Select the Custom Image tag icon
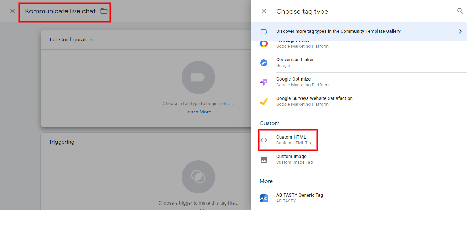The width and height of the screenshot is (467, 227). pyautogui.click(x=264, y=159)
